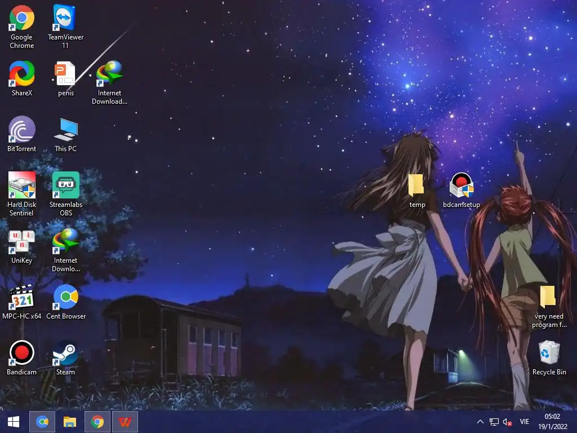Open the clock showing 05:02 19/1/2022
The height and width of the screenshot is (433, 577).
click(552, 422)
